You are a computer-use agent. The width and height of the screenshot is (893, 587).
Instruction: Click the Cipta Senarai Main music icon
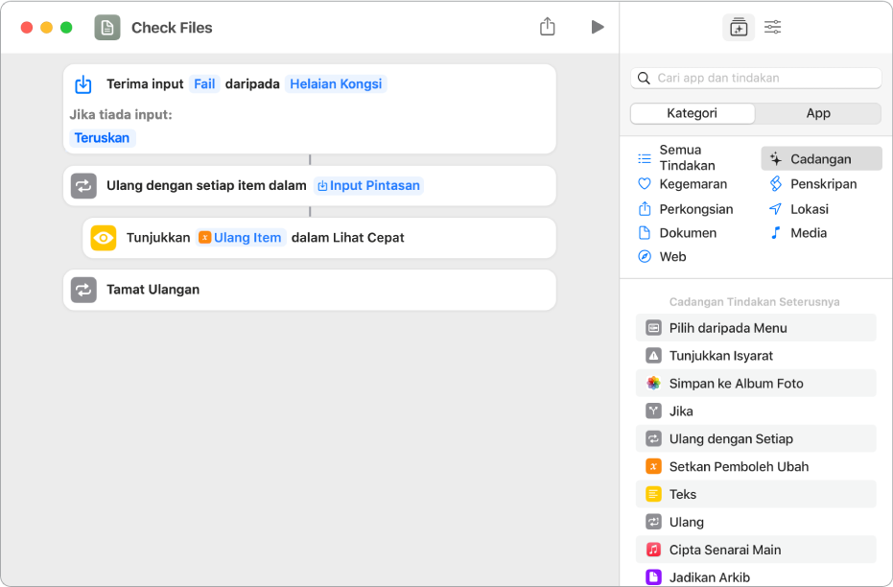[x=653, y=551]
